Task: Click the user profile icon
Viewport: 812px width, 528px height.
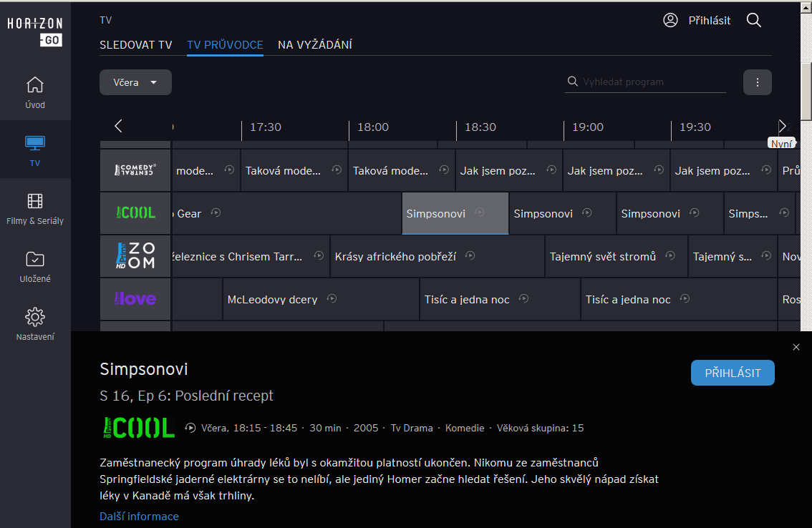Action: coord(670,20)
